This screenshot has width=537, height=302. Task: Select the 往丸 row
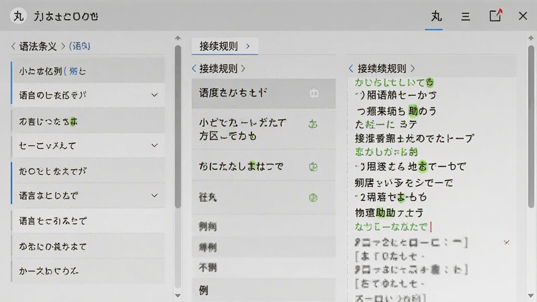pos(263,198)
